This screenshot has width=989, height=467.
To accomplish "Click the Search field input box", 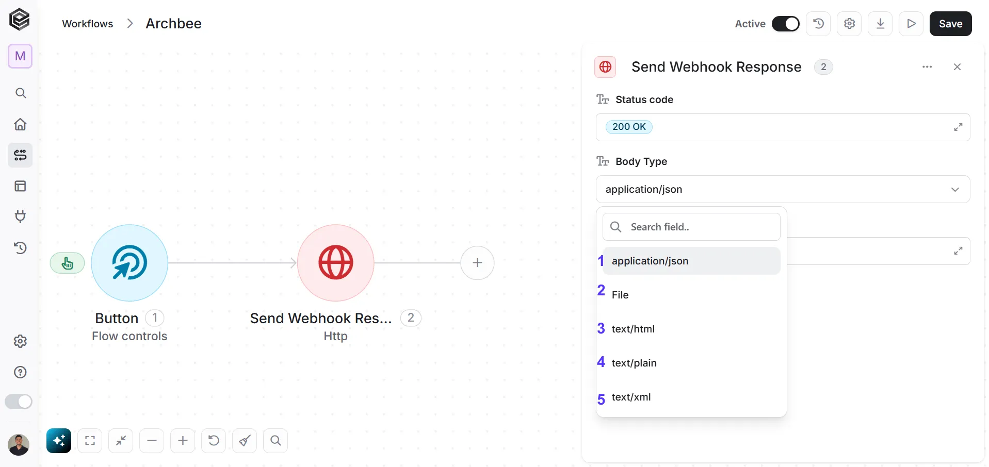I will tap(691, 227).
